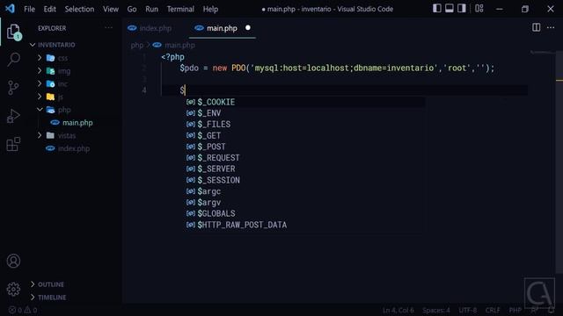Image resolution: width=563 pixels, height=316 pixels.
Task: Open the Extensions view
Action: coord(14,144)
